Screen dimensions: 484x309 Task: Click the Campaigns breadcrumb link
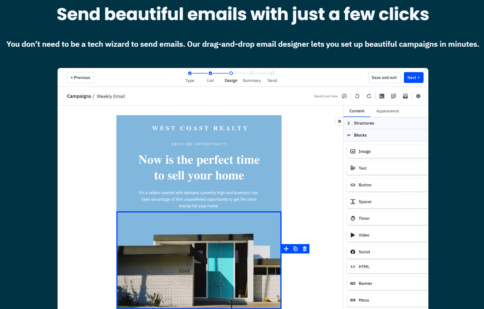(79, 96)
